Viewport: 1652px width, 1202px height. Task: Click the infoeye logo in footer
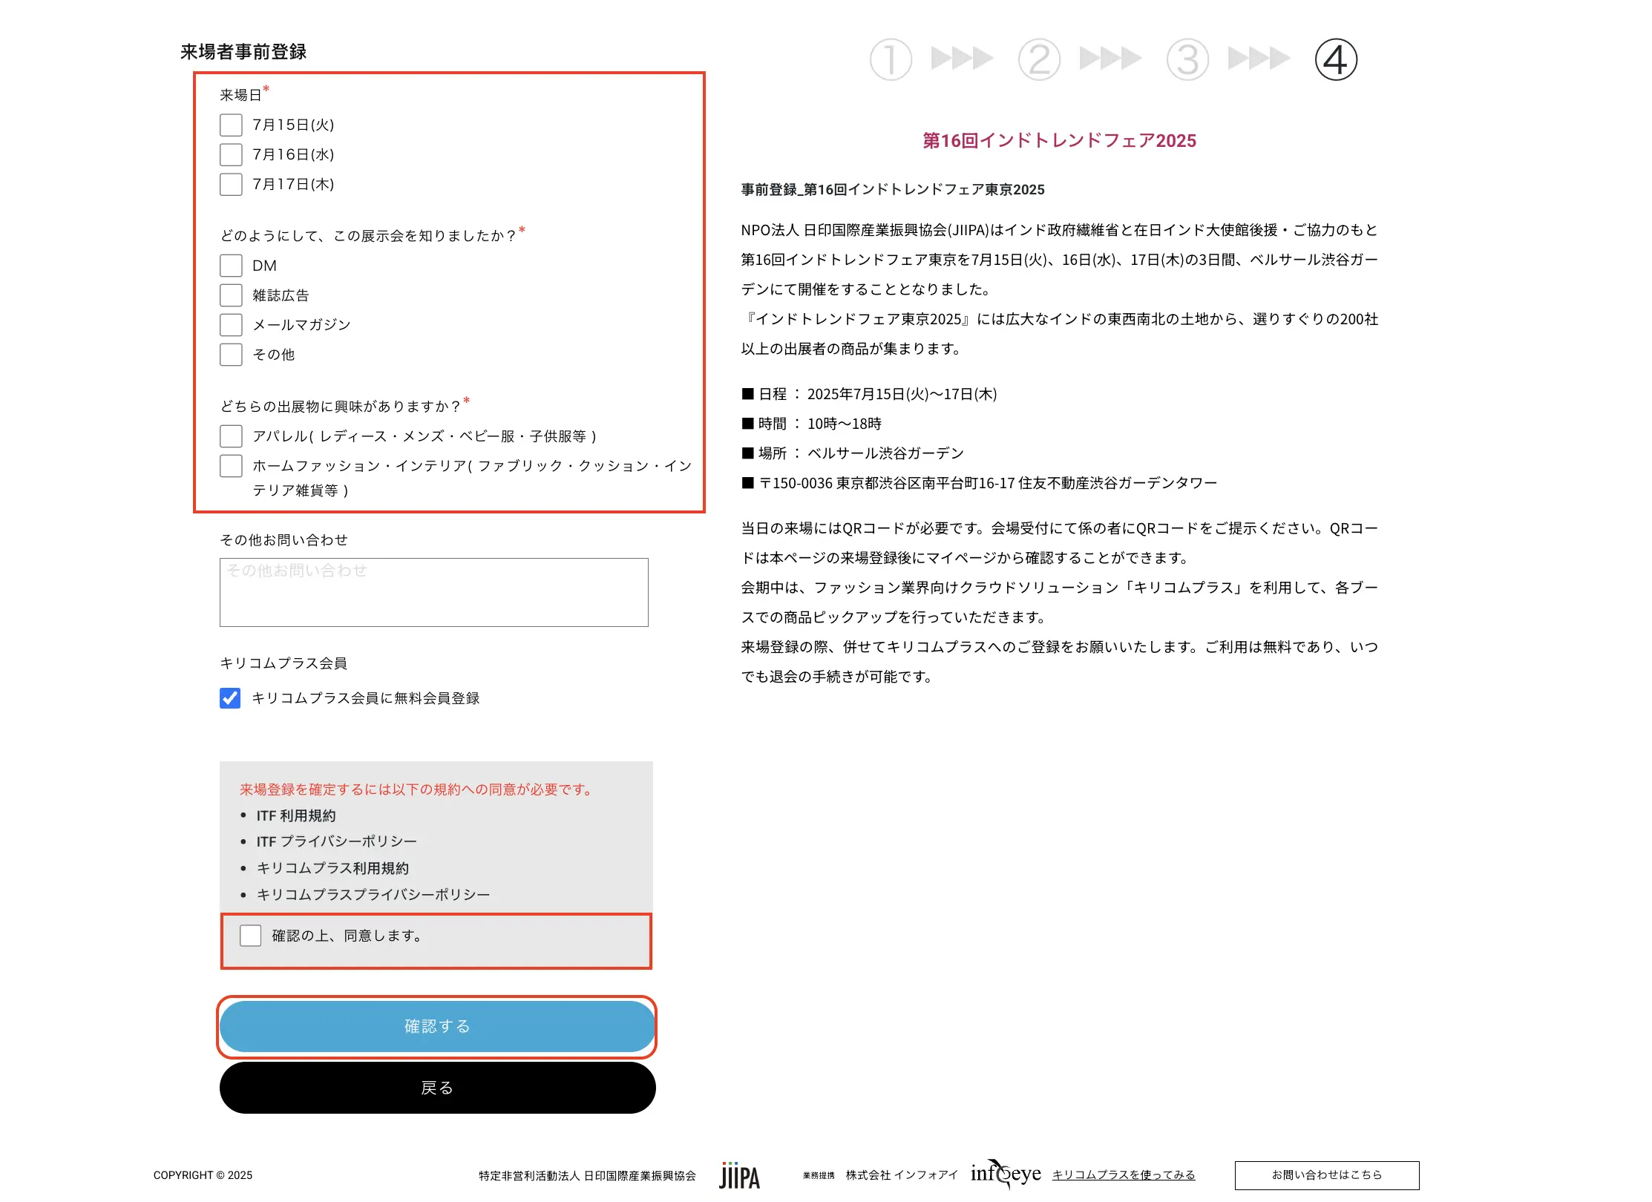coord(1006,1174)
